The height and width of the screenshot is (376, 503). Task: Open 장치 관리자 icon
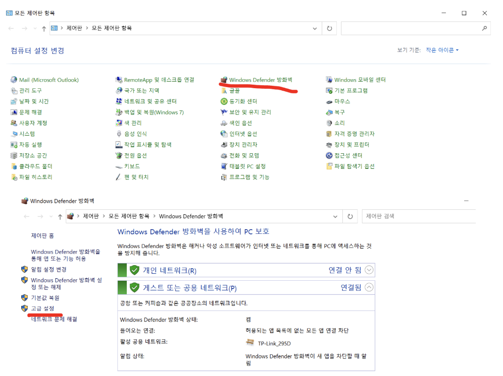pyautogui.click(x=239, y=145)
